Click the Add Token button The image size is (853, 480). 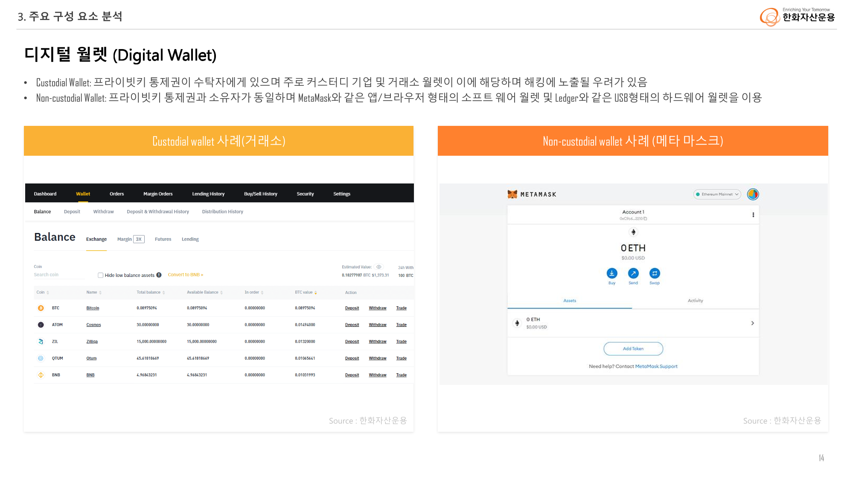click(633, 349)
